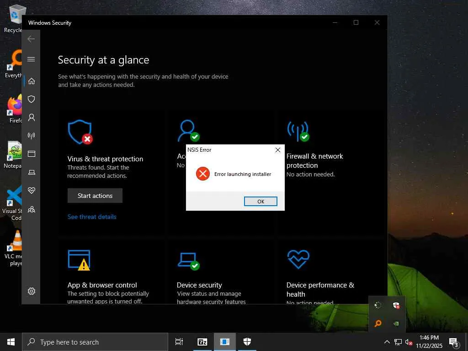
Task: Open Settings gear in Windows Security sidebar
Action: (x=32, y=291)
